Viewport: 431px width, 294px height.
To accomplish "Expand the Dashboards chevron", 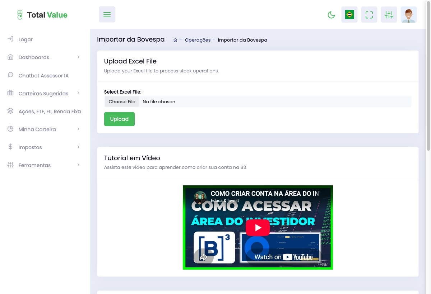I will point(78,57).
